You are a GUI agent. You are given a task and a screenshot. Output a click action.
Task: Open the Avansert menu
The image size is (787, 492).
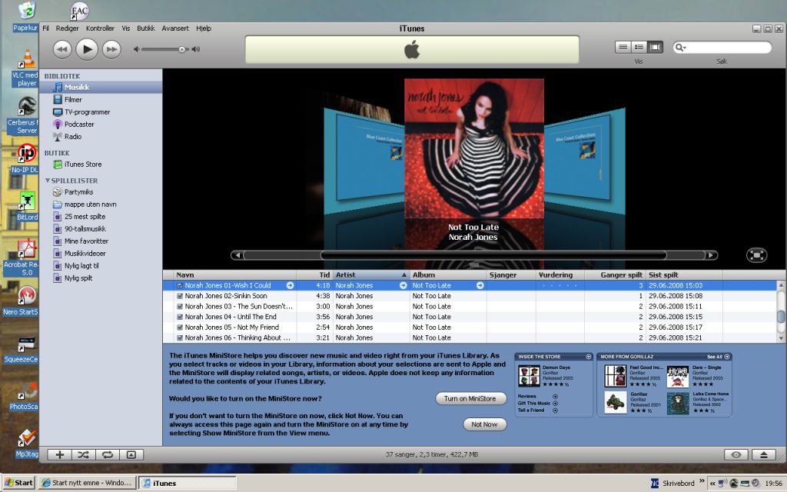pos(175,28)
